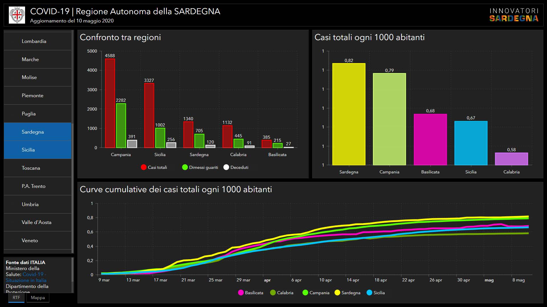Click the Sardegna yellow legend dot
The height and width of the screenshot is (307, 547).
click(337, 293)
